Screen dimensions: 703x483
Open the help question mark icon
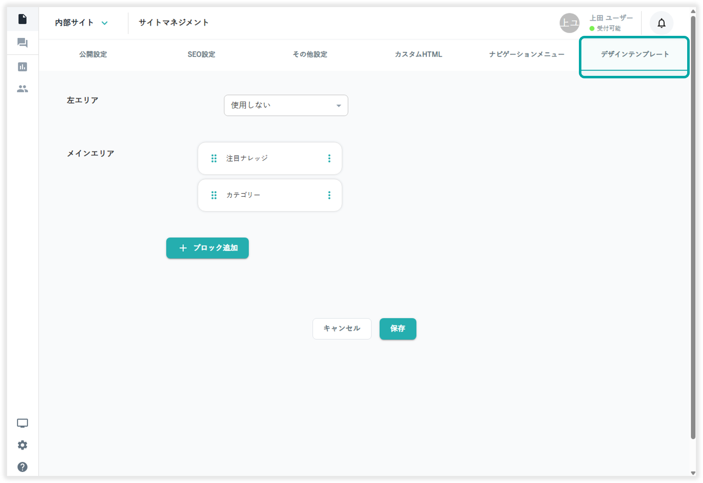(22, 467)
